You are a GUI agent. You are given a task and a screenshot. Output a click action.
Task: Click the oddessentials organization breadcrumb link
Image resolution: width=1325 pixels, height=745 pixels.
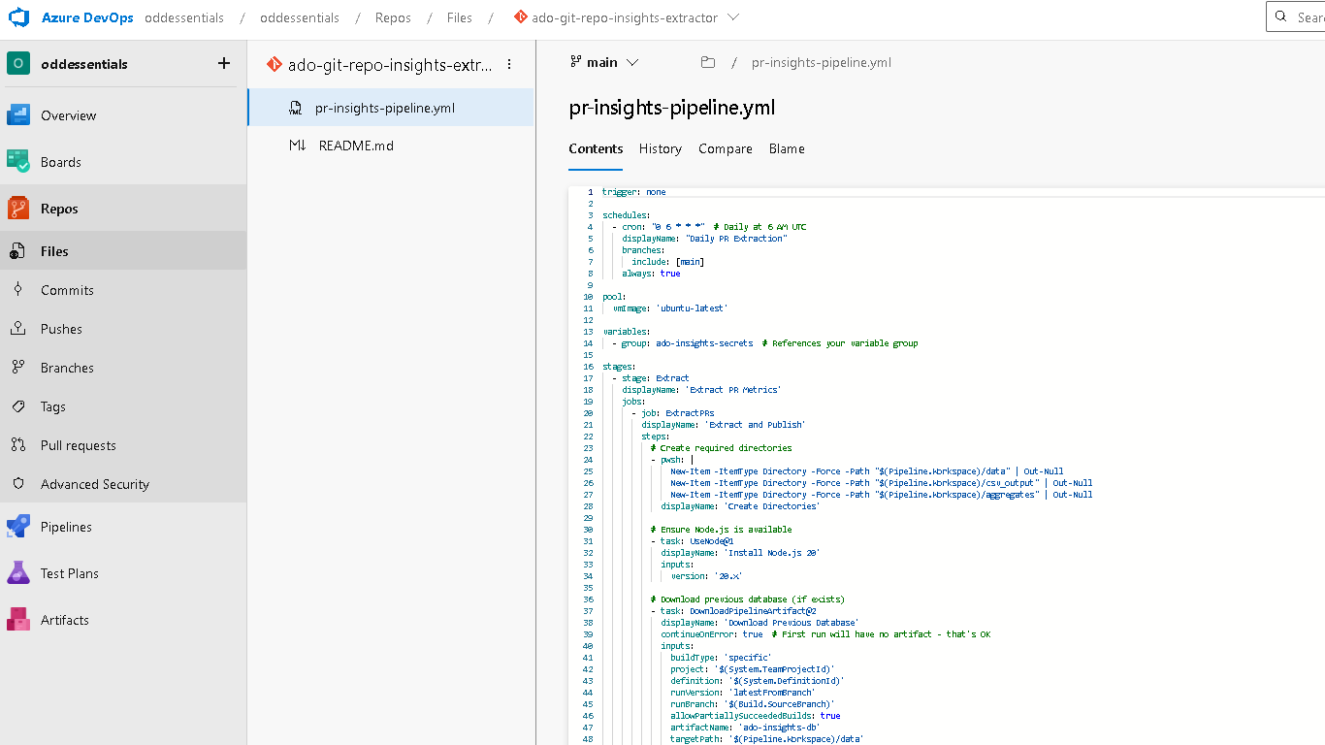(184, 17)
